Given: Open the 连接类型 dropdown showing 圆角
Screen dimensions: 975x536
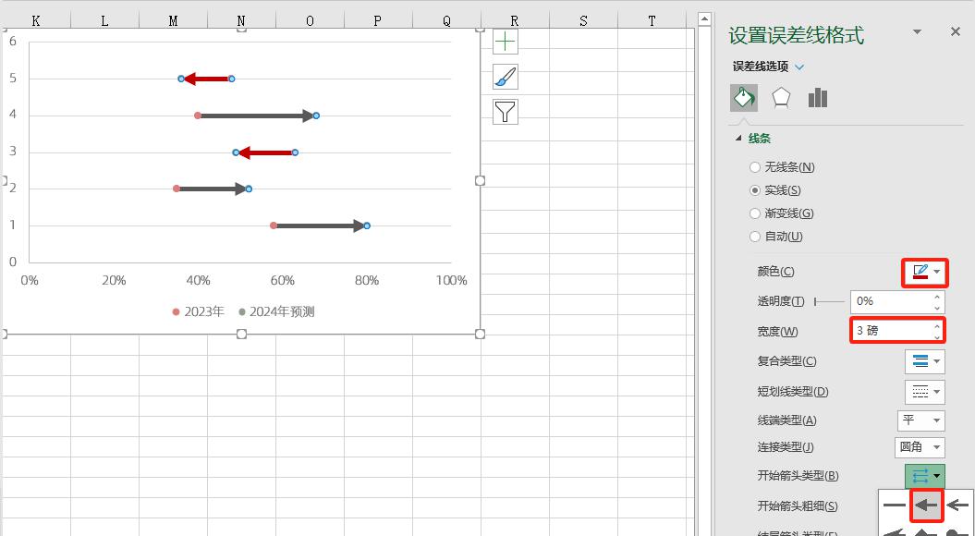Looking at the screenshot, I should pos(920,447).
